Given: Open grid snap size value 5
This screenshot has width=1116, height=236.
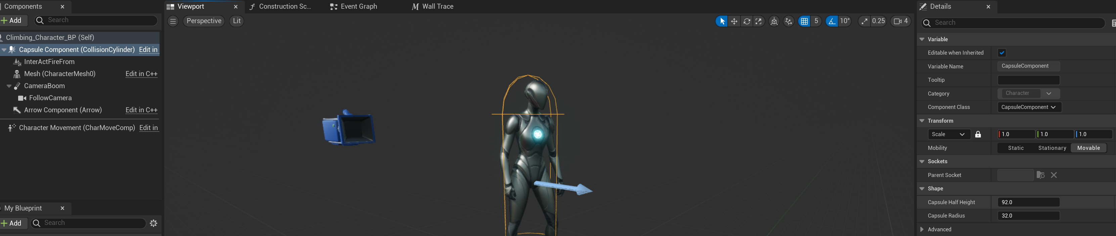Looking at the screenshot, I should (x=816, y=21).
